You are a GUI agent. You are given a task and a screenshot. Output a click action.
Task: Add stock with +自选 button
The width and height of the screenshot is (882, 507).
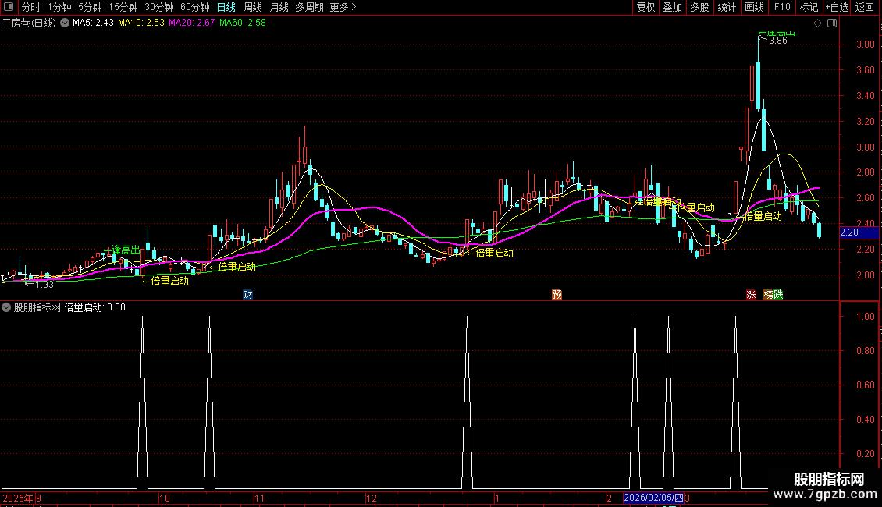837,7
